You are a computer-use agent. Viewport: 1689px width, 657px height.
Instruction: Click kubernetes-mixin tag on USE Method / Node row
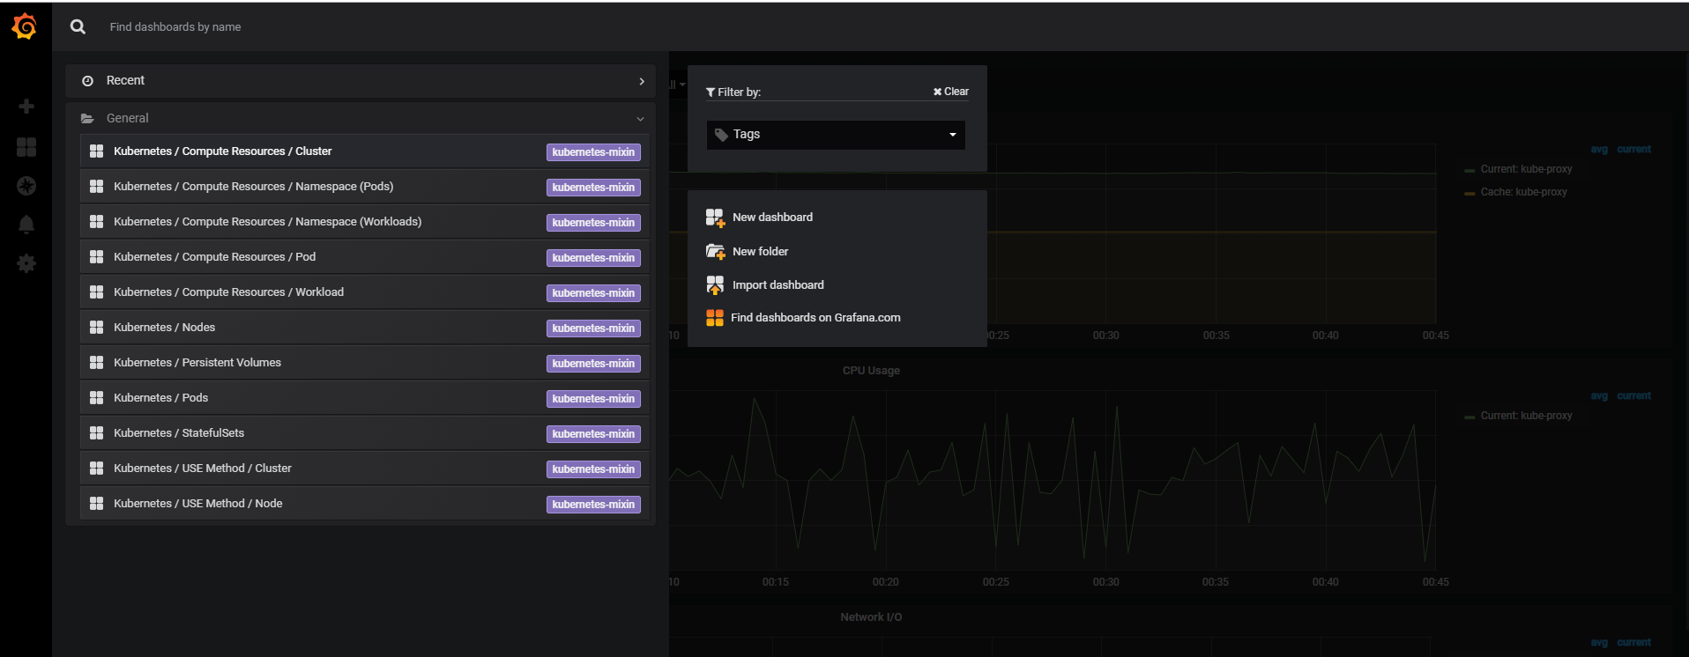coord(593,505)
